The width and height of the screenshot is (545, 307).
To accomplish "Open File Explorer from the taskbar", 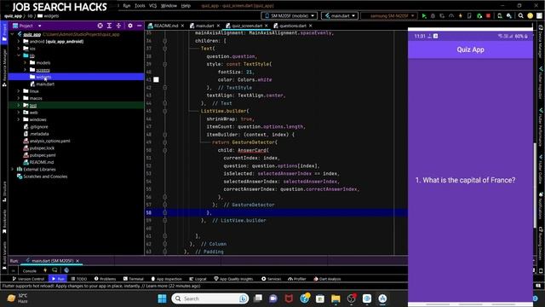I will tap(336, 298).
